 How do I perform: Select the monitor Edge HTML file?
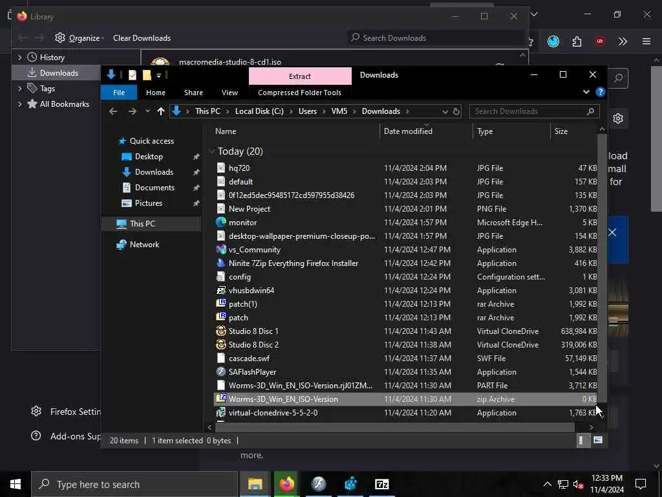point(406,223)
